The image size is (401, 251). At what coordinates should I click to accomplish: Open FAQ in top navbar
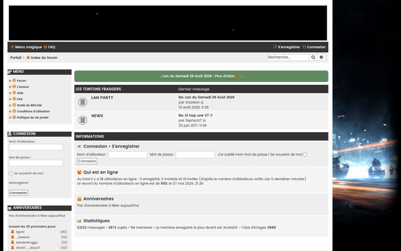pos(52,47)
